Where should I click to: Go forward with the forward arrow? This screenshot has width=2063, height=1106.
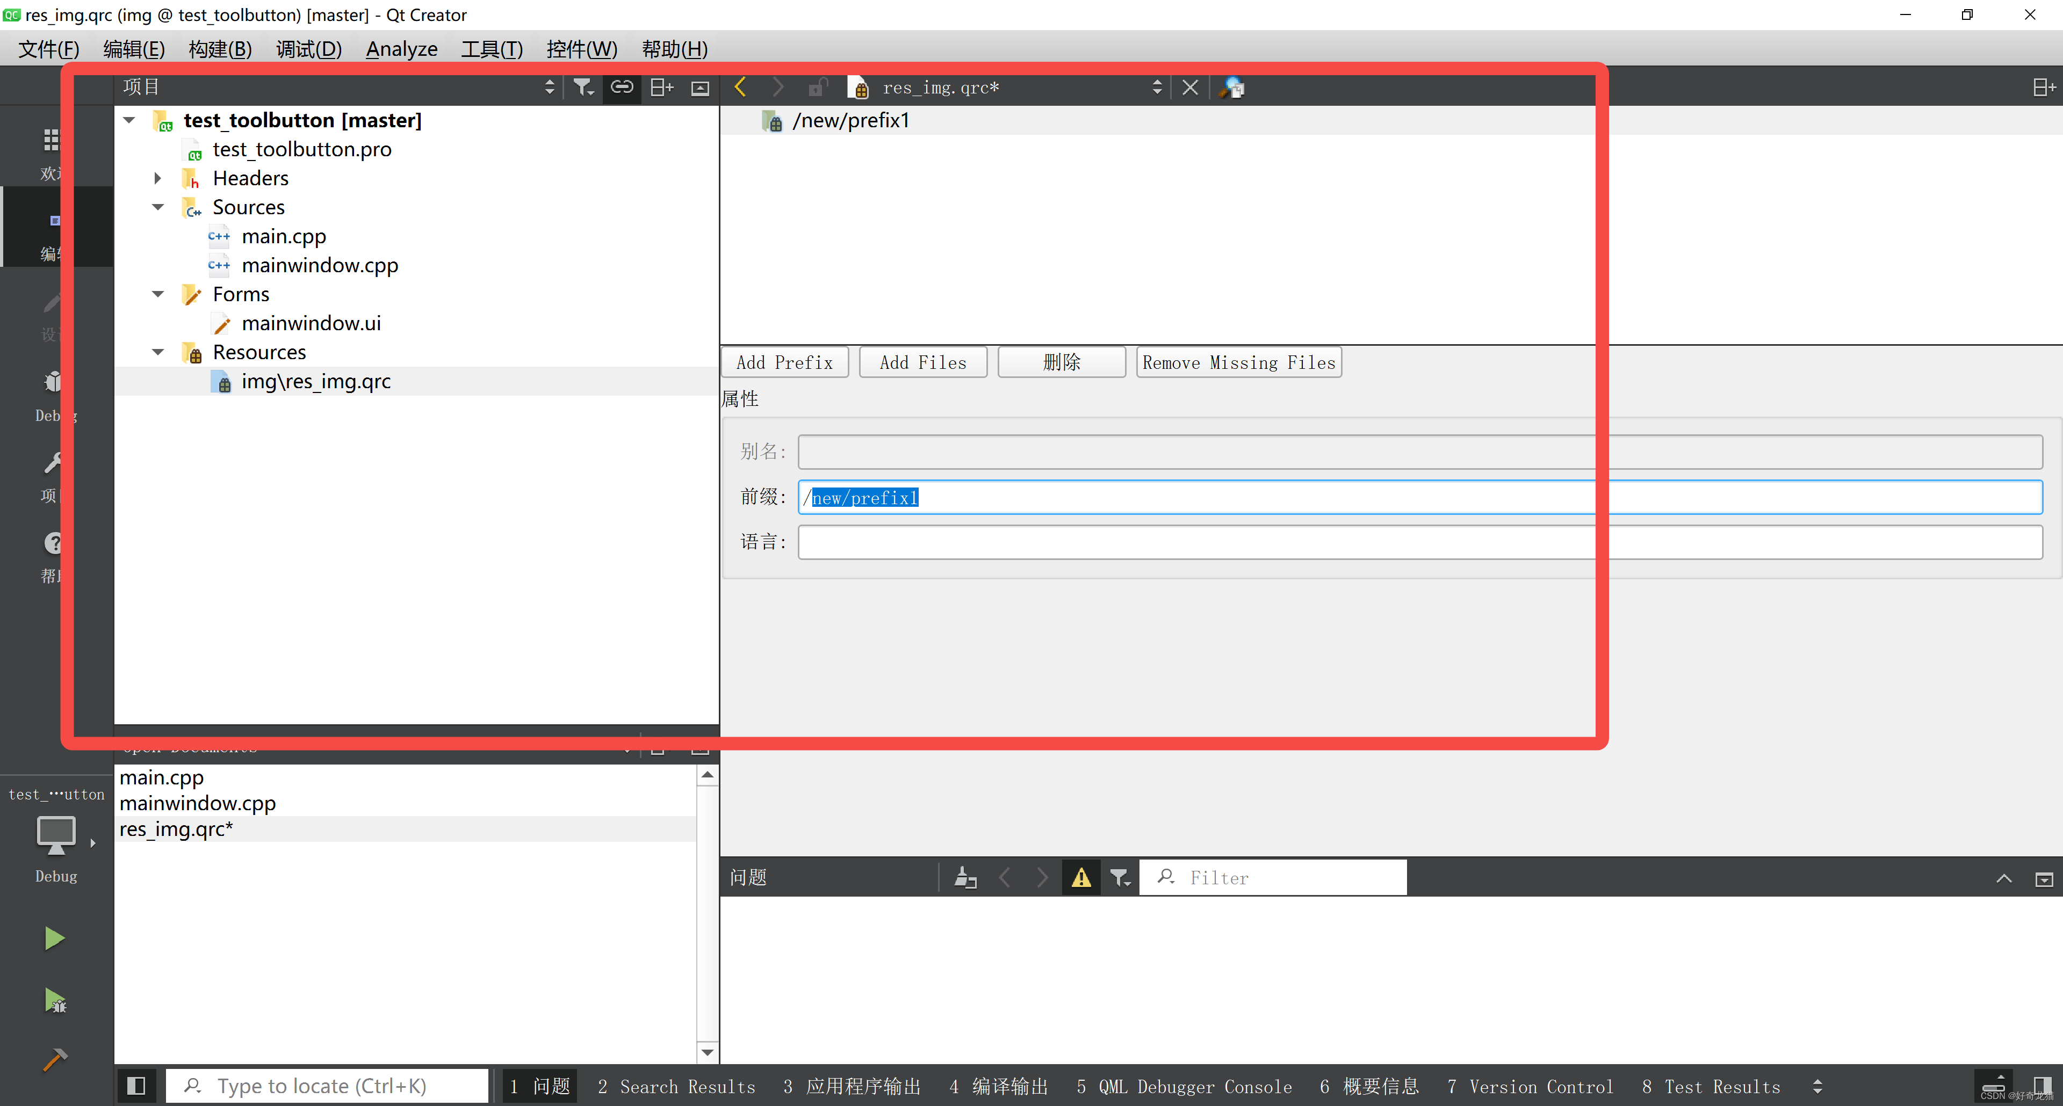coord(777,87)
